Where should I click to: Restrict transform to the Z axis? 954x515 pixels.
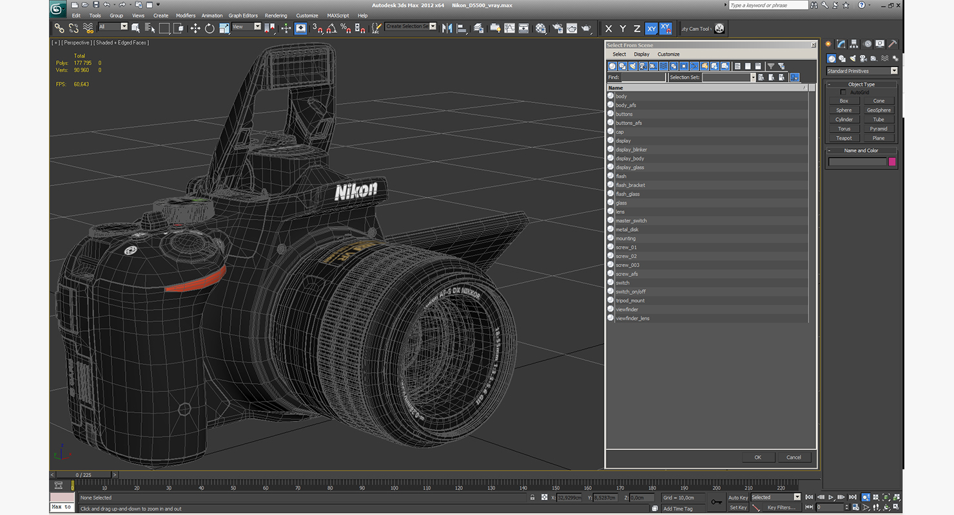tap(637, 28)
